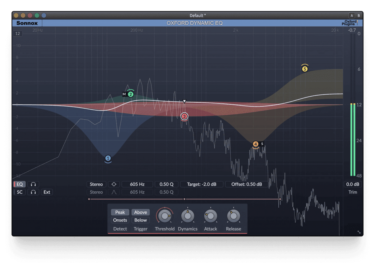Screen dimensions: 370x263
Task: Toggle the EQ enable button
Action: pyautogui.click(x=19, y=184)
